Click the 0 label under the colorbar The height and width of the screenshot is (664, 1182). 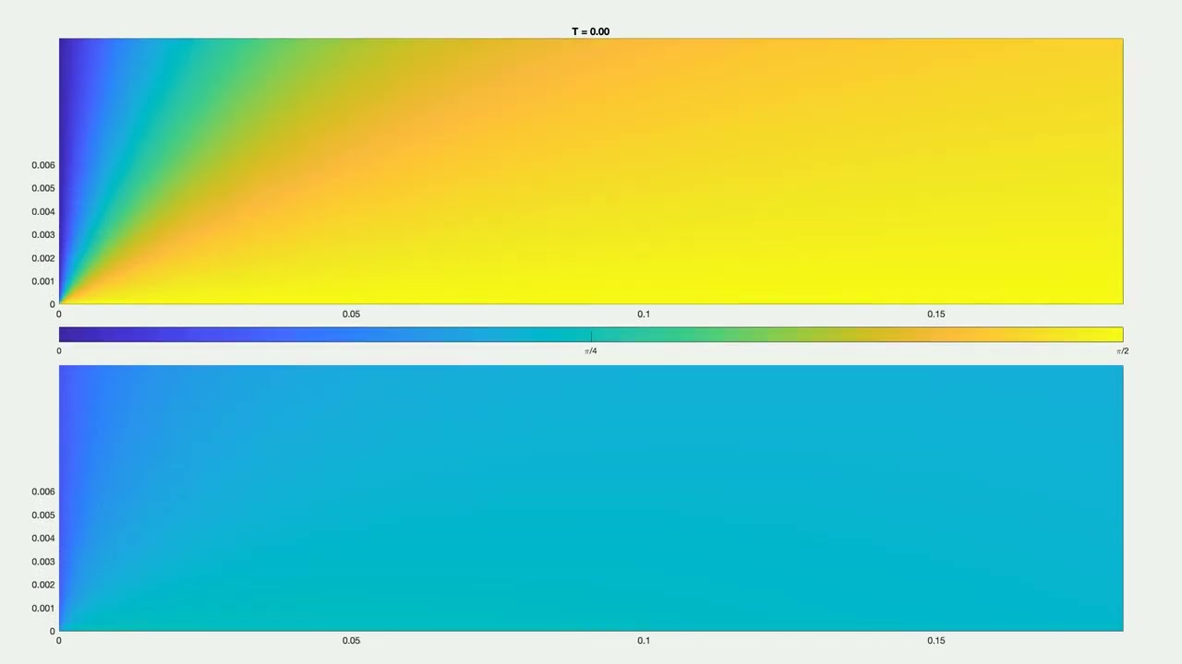59,351
